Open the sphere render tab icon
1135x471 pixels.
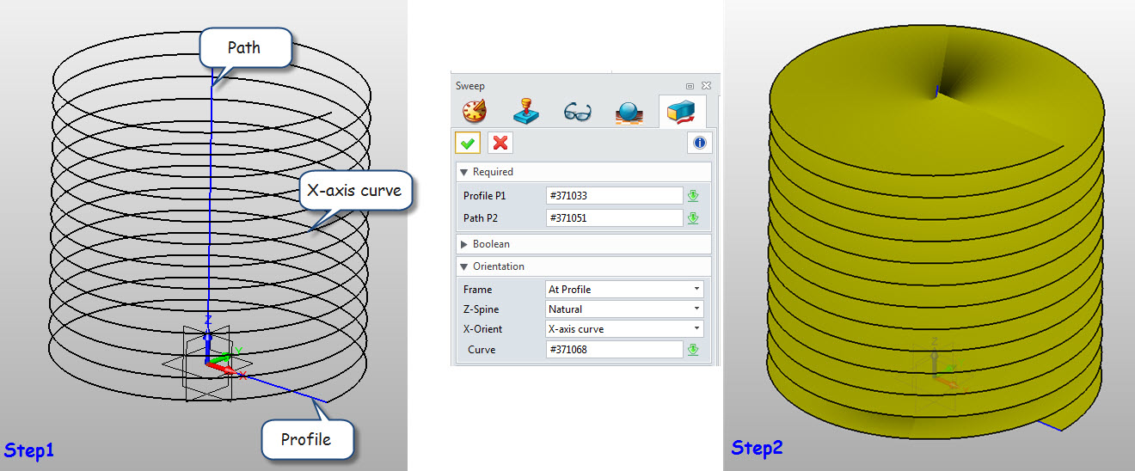[x=629, y=112]
